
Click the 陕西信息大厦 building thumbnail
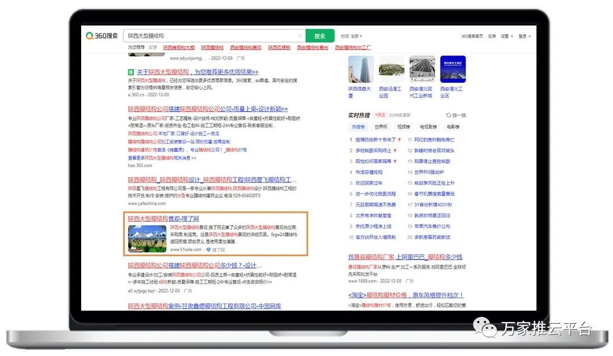361,69
